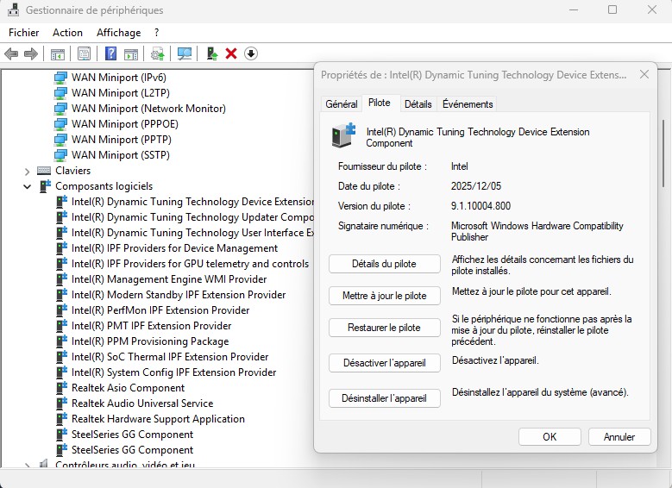Viewport: 672px width, 488px height.
Task: Open the Action menu
Action: [x=67, y=33]
